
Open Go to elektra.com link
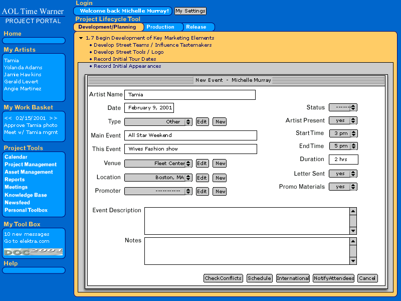(27, 241)
